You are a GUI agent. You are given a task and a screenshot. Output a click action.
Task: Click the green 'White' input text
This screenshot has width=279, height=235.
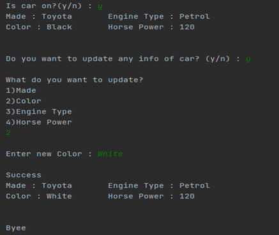pos(110,154)
